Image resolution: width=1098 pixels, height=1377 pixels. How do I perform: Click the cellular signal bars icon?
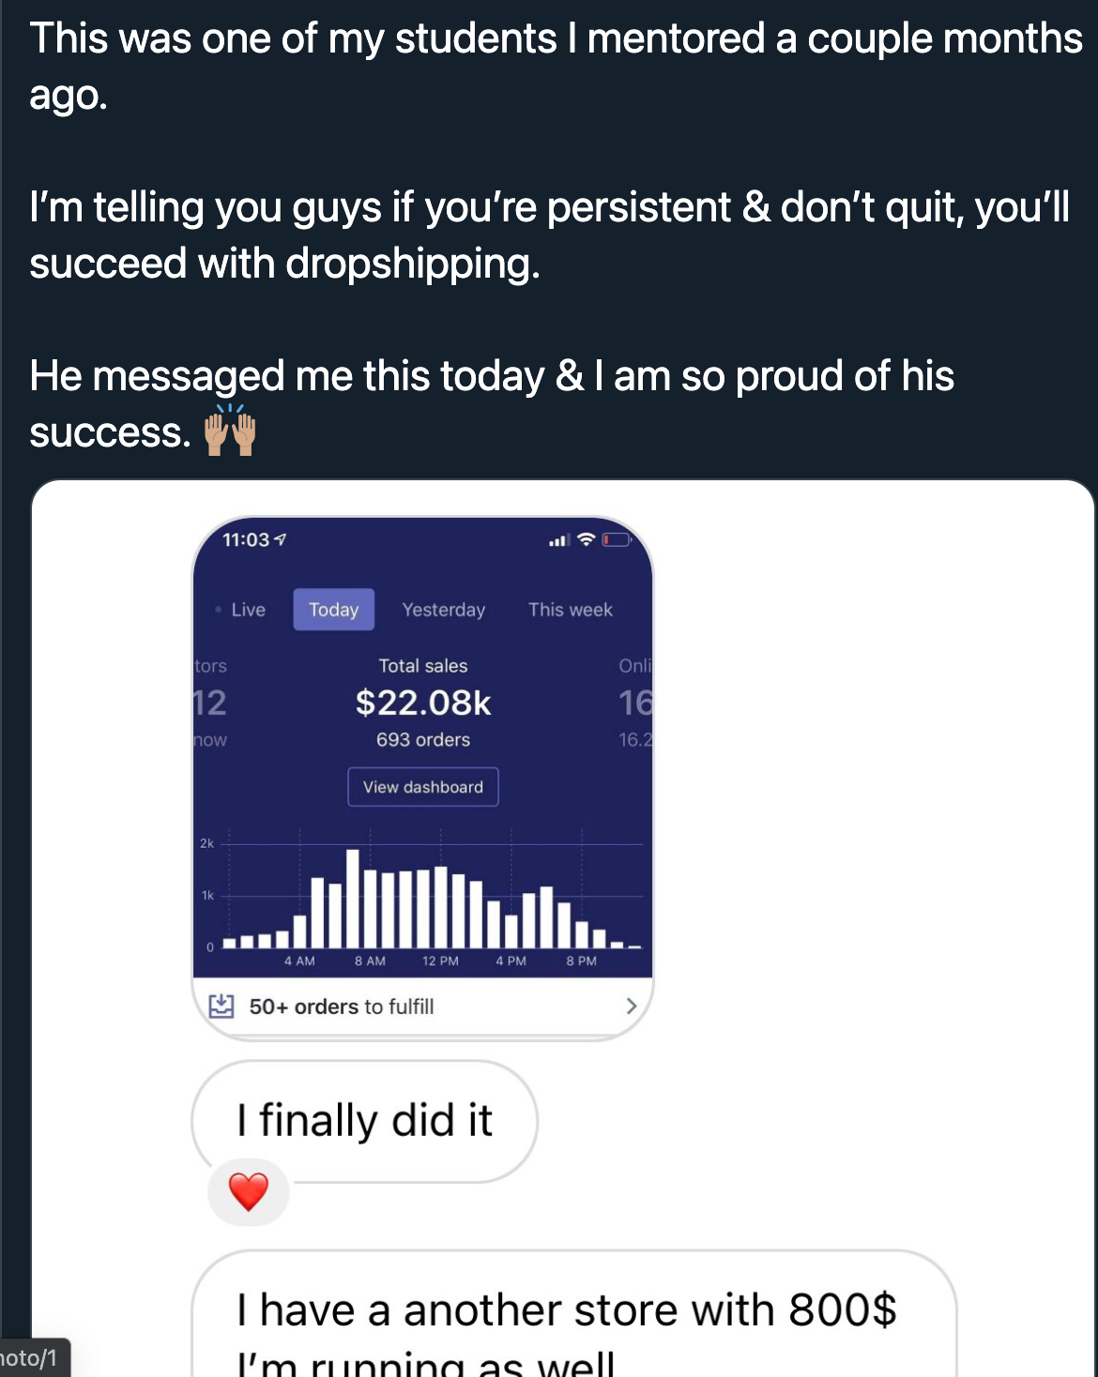tap(559, 540)
